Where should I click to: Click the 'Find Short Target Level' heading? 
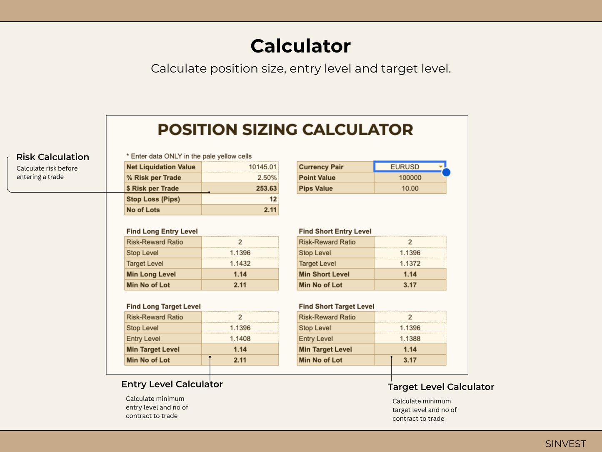click(337, 306)
